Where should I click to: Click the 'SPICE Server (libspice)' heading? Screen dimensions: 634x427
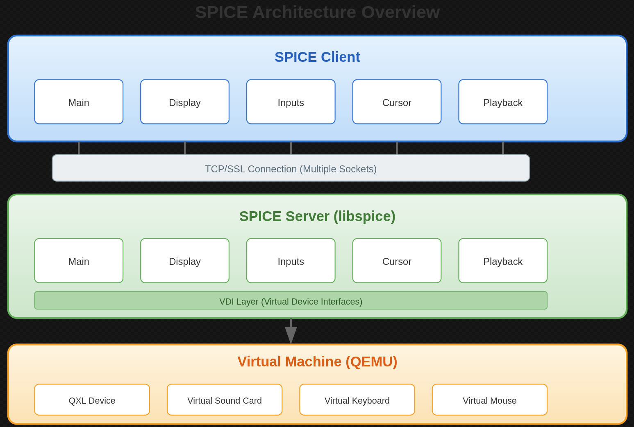coord(317,216)
